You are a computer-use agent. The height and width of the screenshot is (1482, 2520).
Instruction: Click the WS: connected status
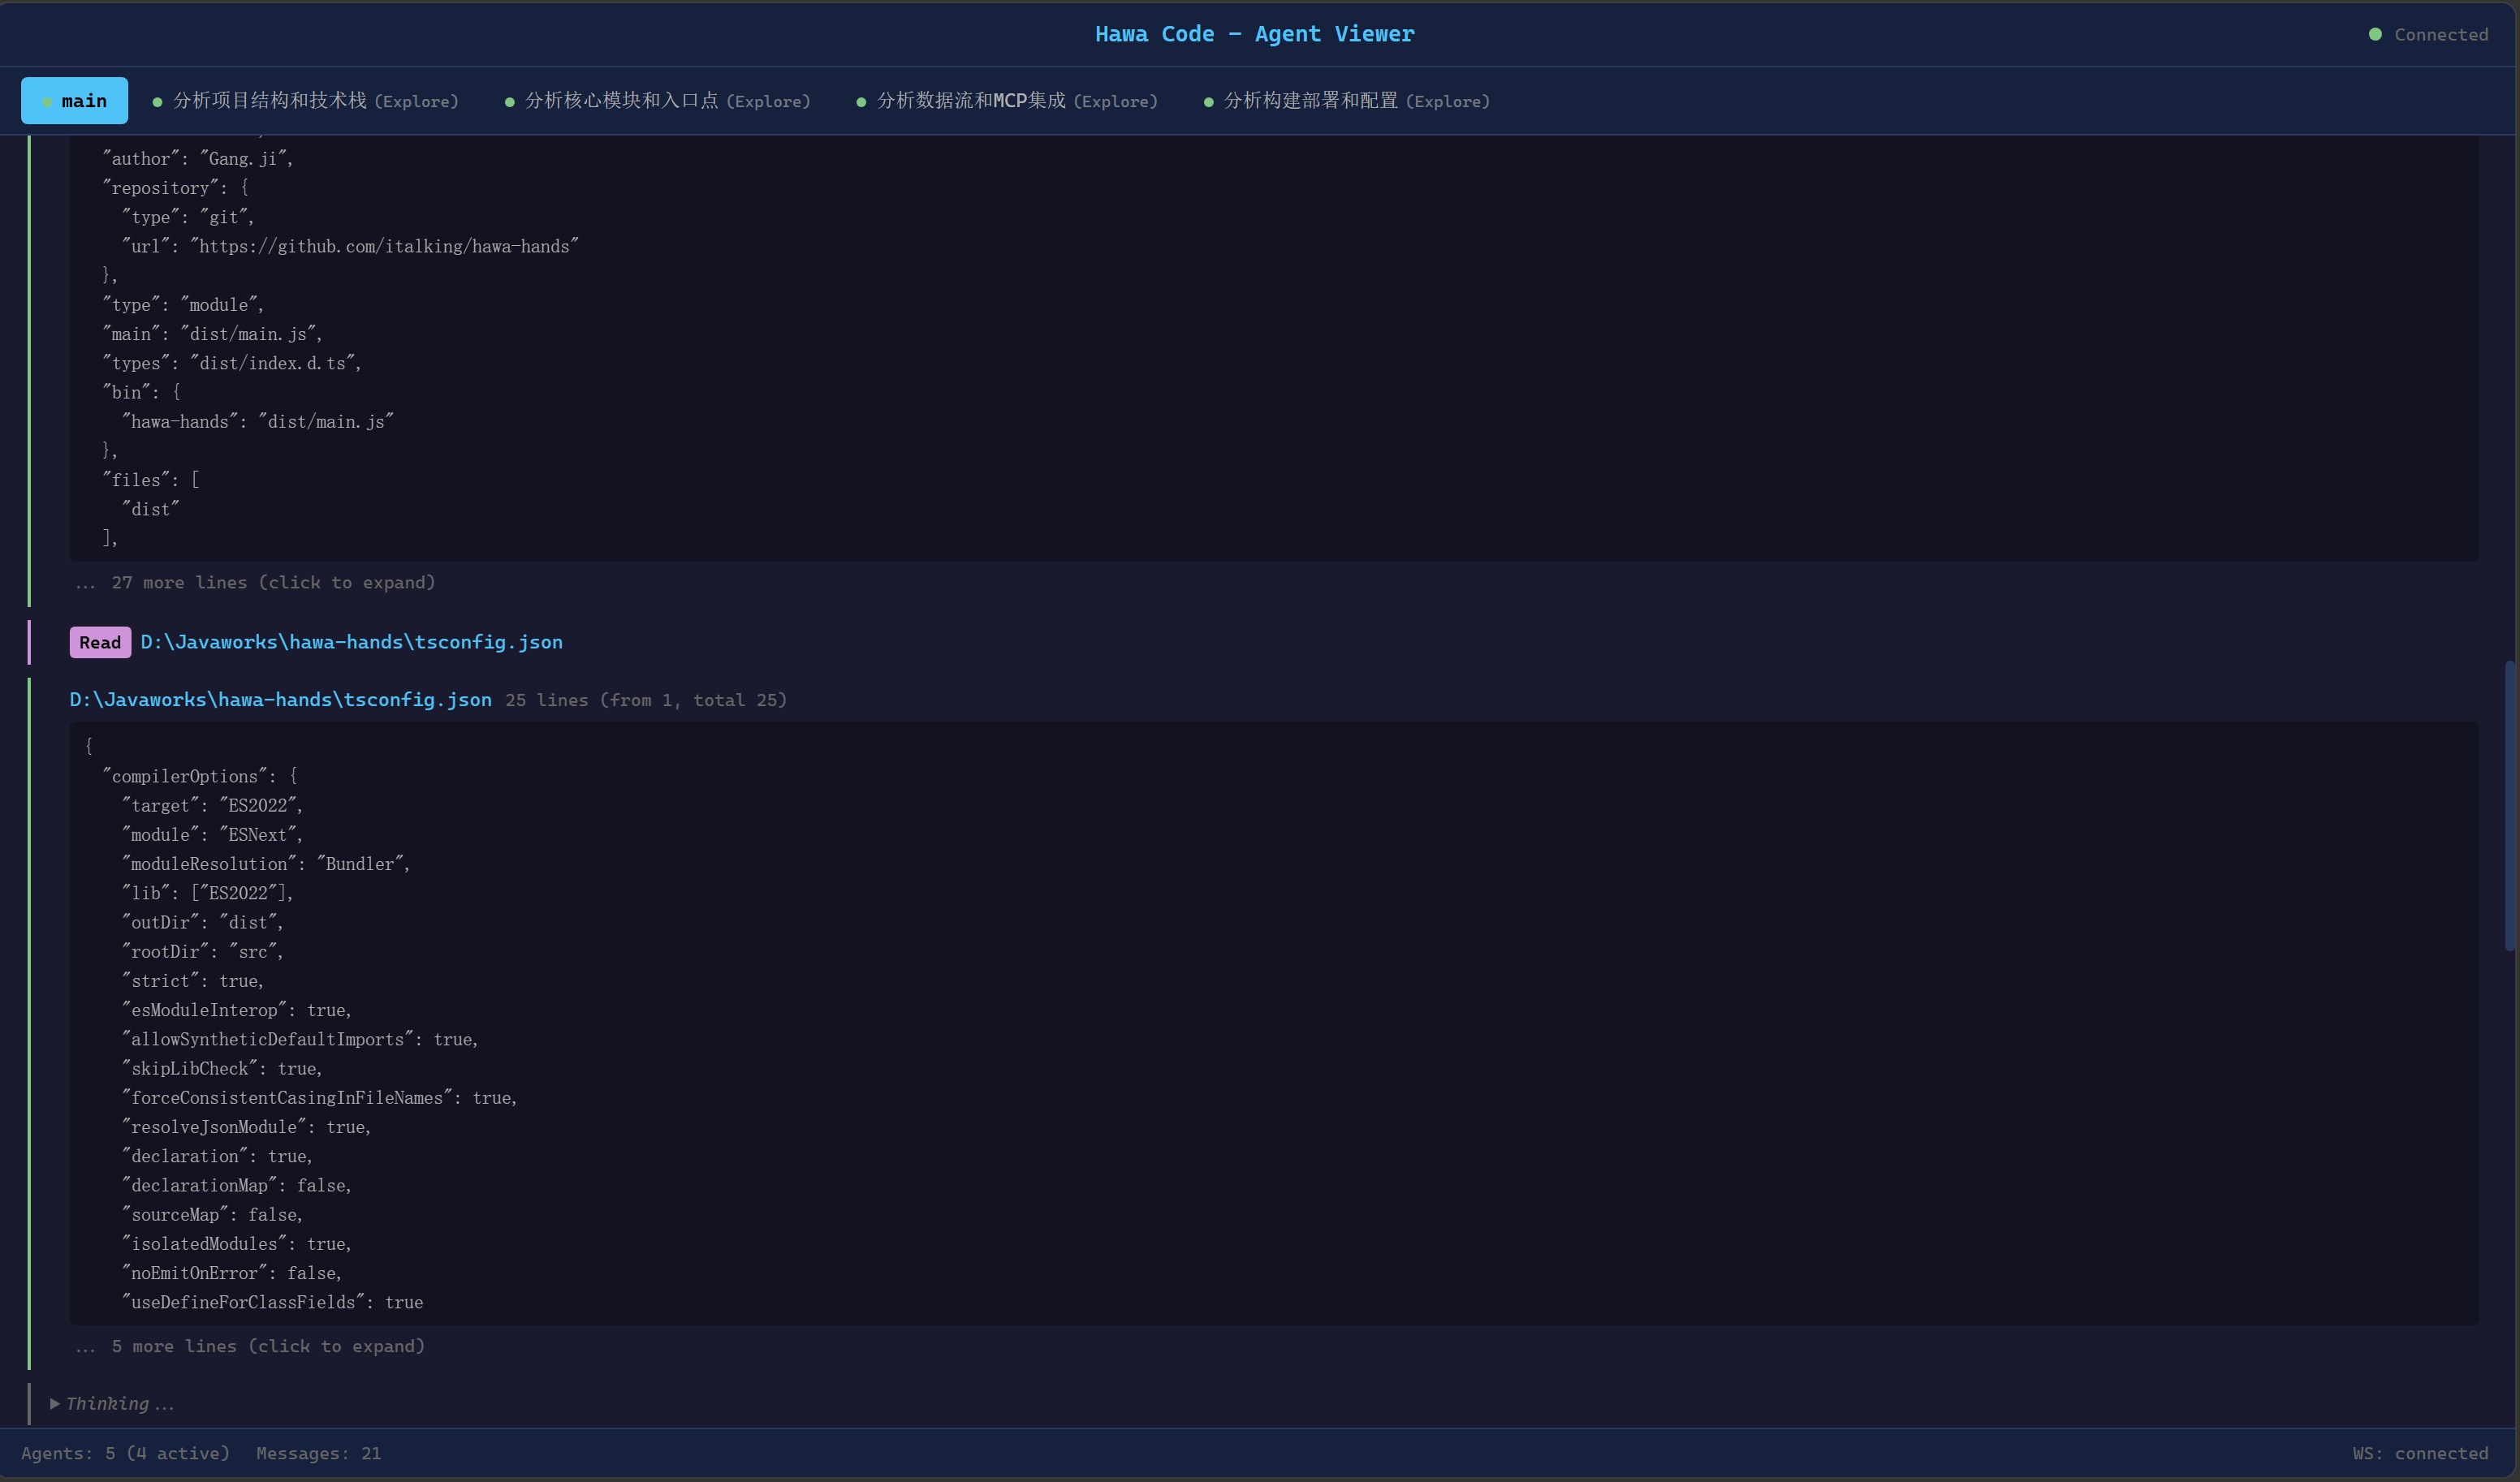pyautogui.click(x=2420, y=1454)
